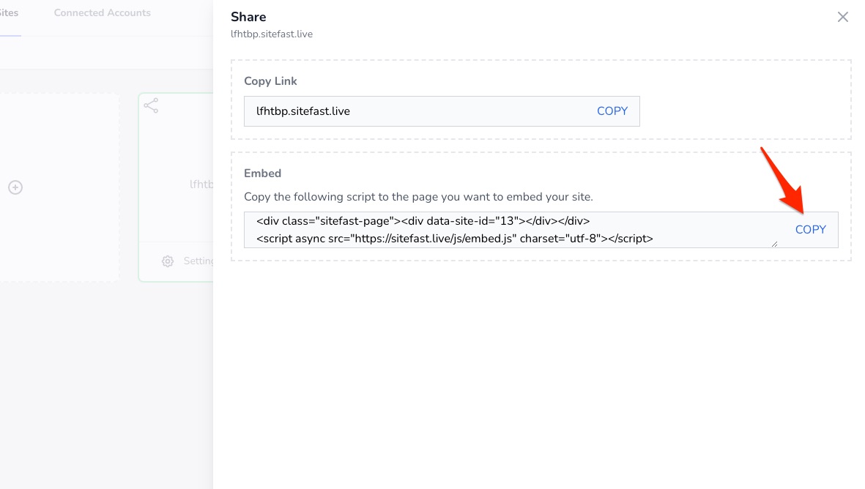Switch to the Connected Accounts tab
Image resolution: width=865 pixels, height=489 pixels.
coord(102,12)
